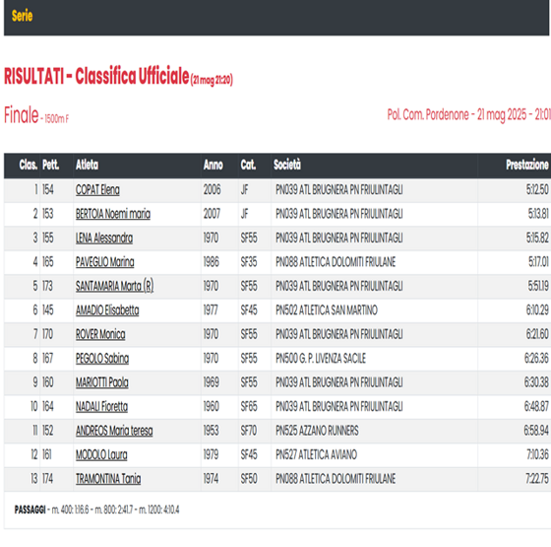Click the Serie header bar label
The image size is (551, 547).
[22, 16]
